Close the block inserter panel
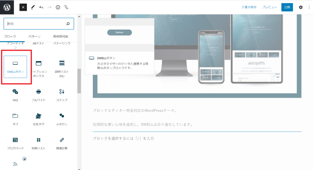This screenshot has width=313, height=170. coord(23,7)
